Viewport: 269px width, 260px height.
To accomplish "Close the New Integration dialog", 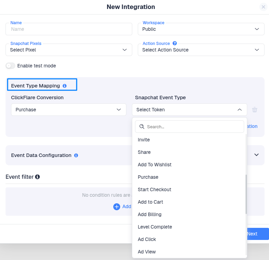I will [x=263, y=7].
